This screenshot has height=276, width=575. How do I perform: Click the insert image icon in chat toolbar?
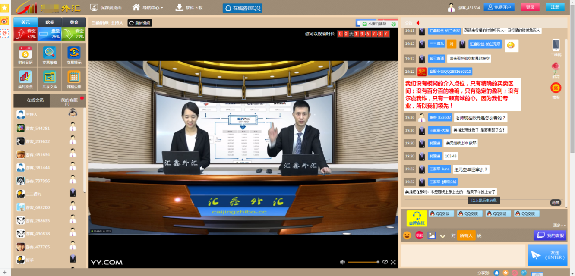431,235
